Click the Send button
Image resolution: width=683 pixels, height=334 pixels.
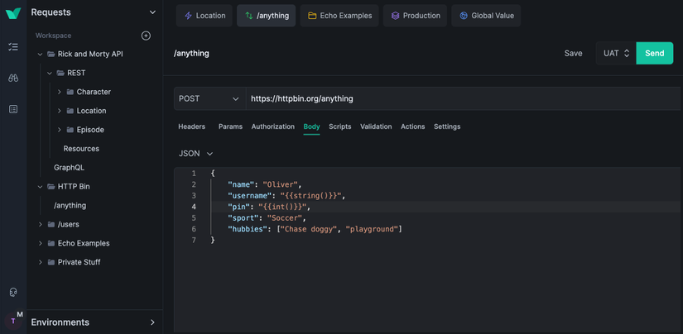coord(654,53)
